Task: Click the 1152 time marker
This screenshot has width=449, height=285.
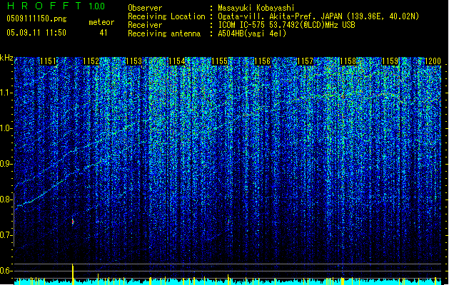Action: coord(91,61)
